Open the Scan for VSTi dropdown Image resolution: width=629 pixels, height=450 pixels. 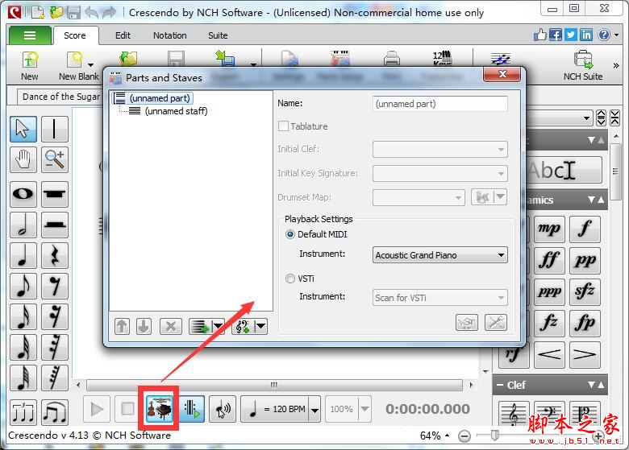440,298
